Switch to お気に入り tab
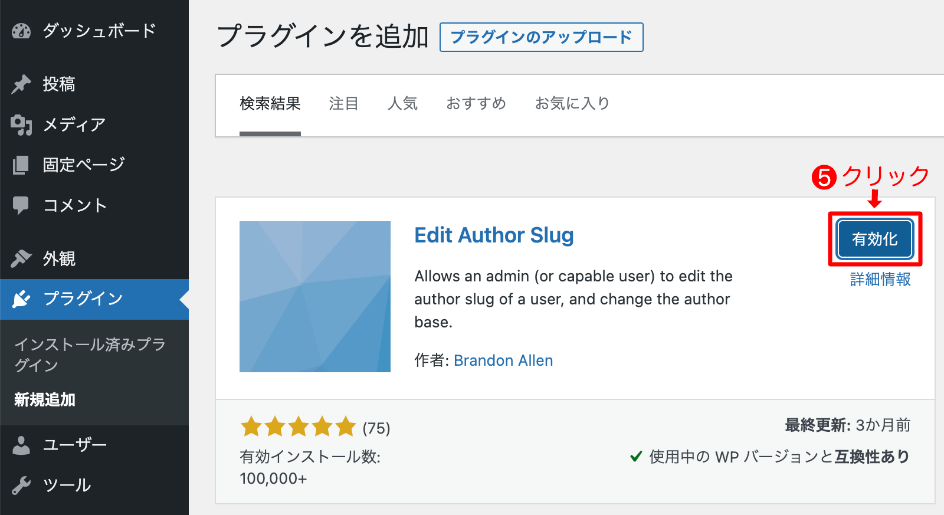 (572, 104)
